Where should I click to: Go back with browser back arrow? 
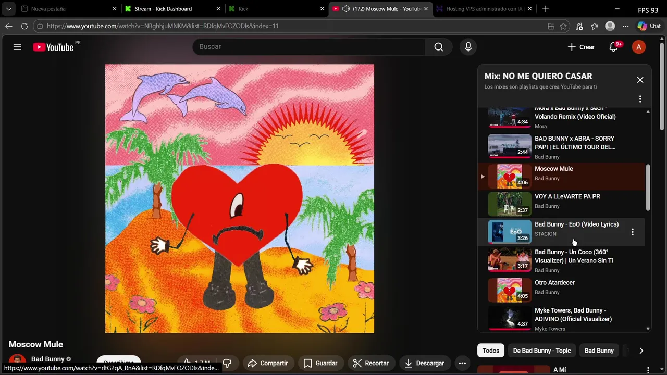point(9,26)
